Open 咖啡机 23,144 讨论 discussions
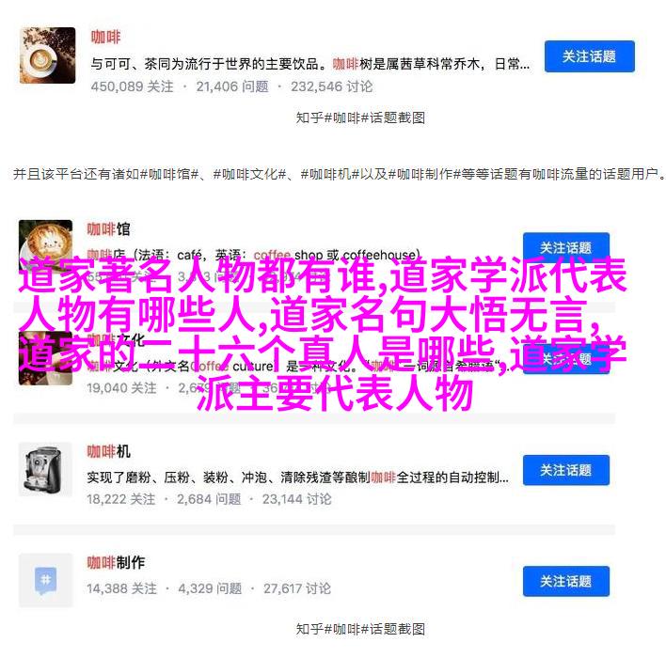This screenshot has width=666, height=658. 296,499
